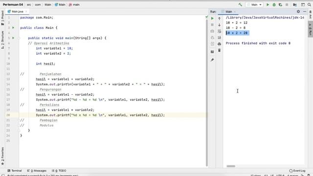Click the Build Project hammer icon
The width and height of the screenshot is (313, 176).
pos(240,4)
